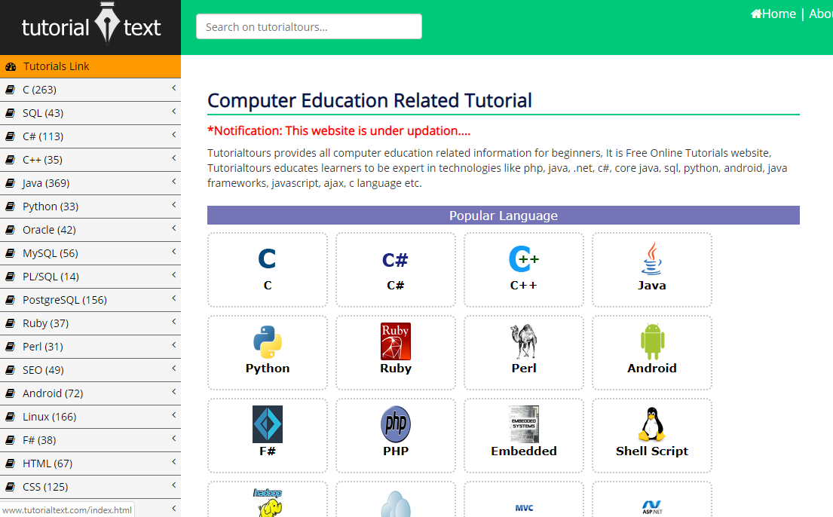833x517 pixels.
Task: Open the red Ruby logo
Action: coord(395,341)
